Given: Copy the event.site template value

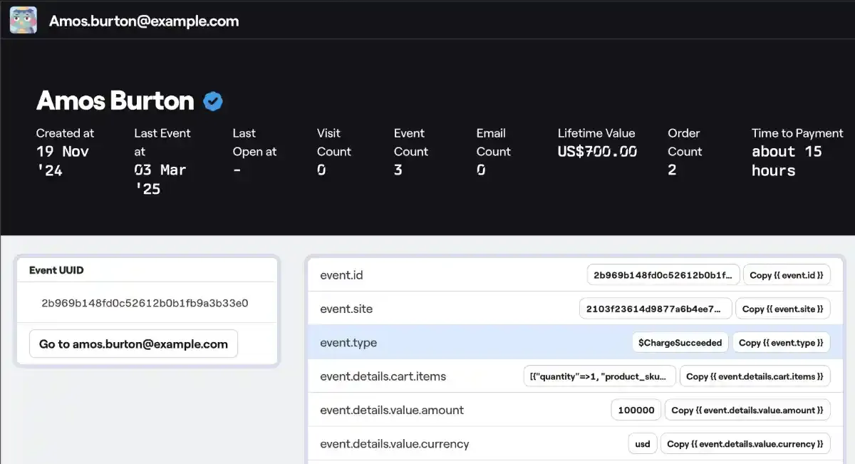Looking at the screenshot, I should [x=783, y=309].
